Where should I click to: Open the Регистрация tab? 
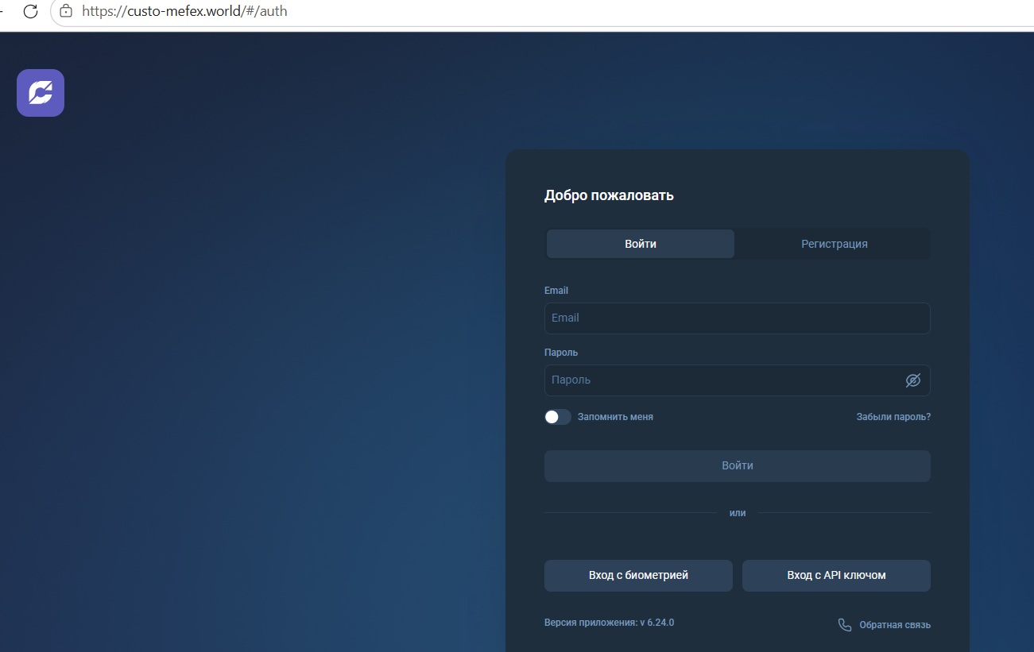coord(834,244)
